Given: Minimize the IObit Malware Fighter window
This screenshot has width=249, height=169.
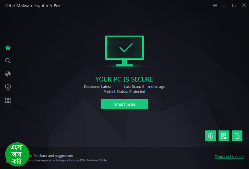Looking at the screenshot, I should click(x=224, y=6).
